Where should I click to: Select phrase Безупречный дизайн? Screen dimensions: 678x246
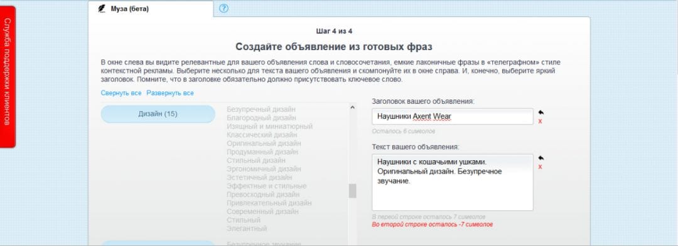[261, 110]
